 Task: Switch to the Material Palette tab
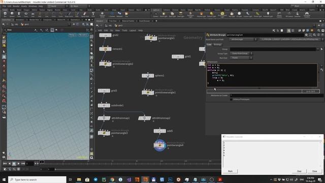[128, 21]
